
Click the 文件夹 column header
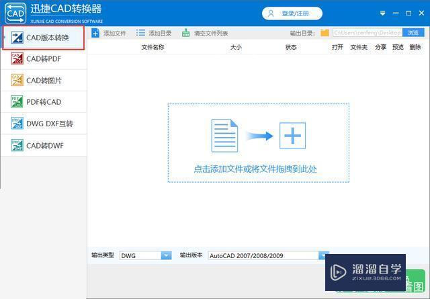(359, 47)
